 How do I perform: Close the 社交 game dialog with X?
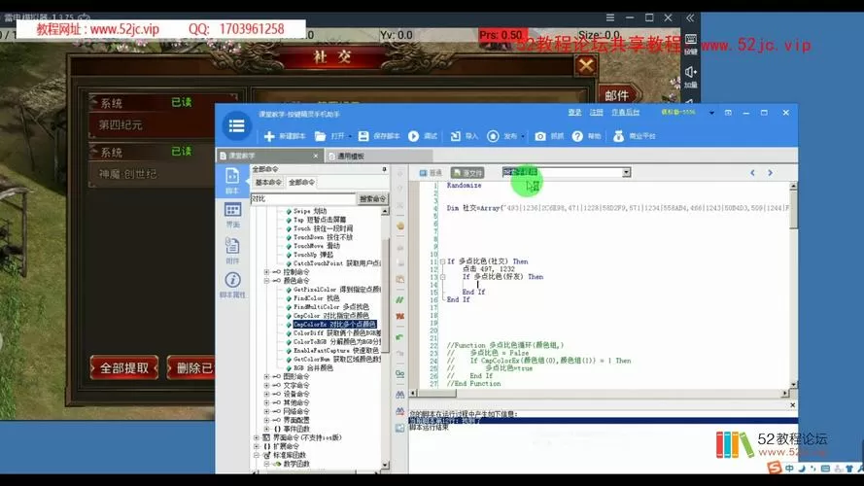[586, 66]
